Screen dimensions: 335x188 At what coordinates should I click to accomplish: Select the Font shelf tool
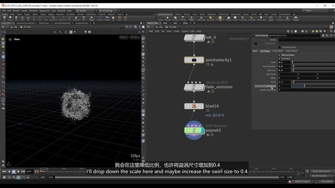point(84,18)
